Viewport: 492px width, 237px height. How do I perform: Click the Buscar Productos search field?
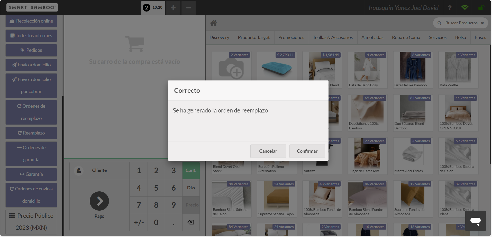[461, 23]
